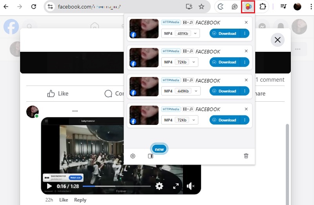Open Chrome's three-dot menu
This screenshot has height=205, width=314.
click(311, 7)
